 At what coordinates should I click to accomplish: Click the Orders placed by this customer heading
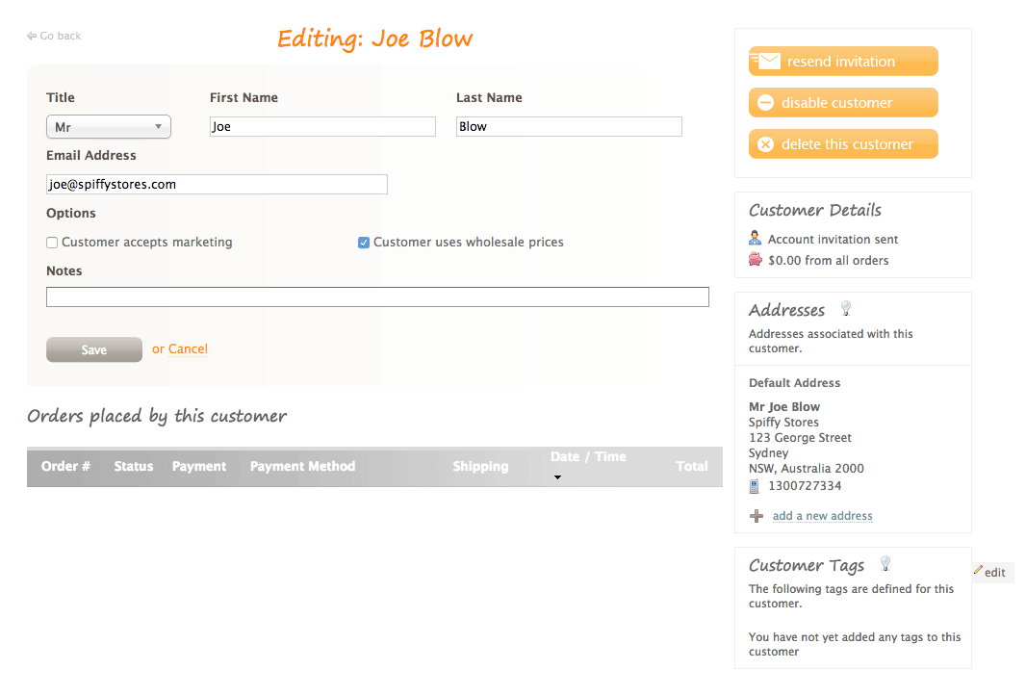point(157,416)
